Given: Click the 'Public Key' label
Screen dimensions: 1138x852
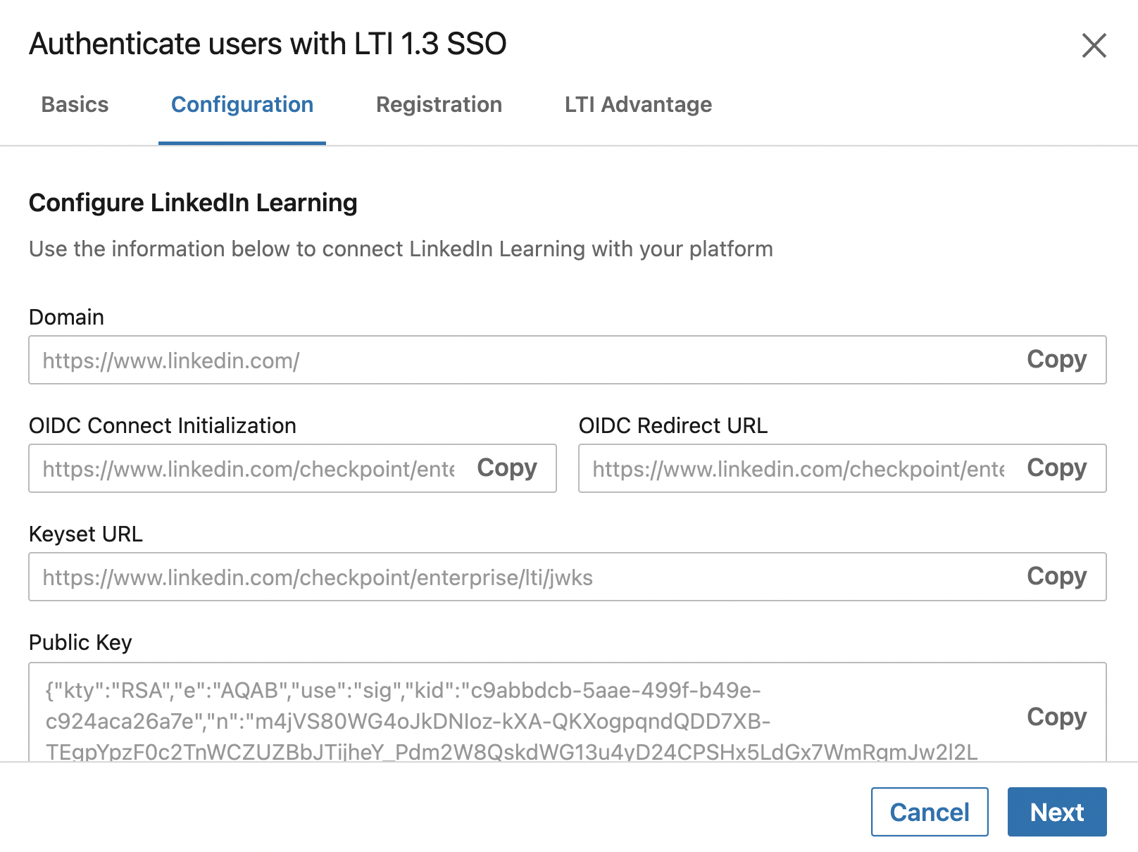Looking at the screenshot, I should [x=80, y=642].
